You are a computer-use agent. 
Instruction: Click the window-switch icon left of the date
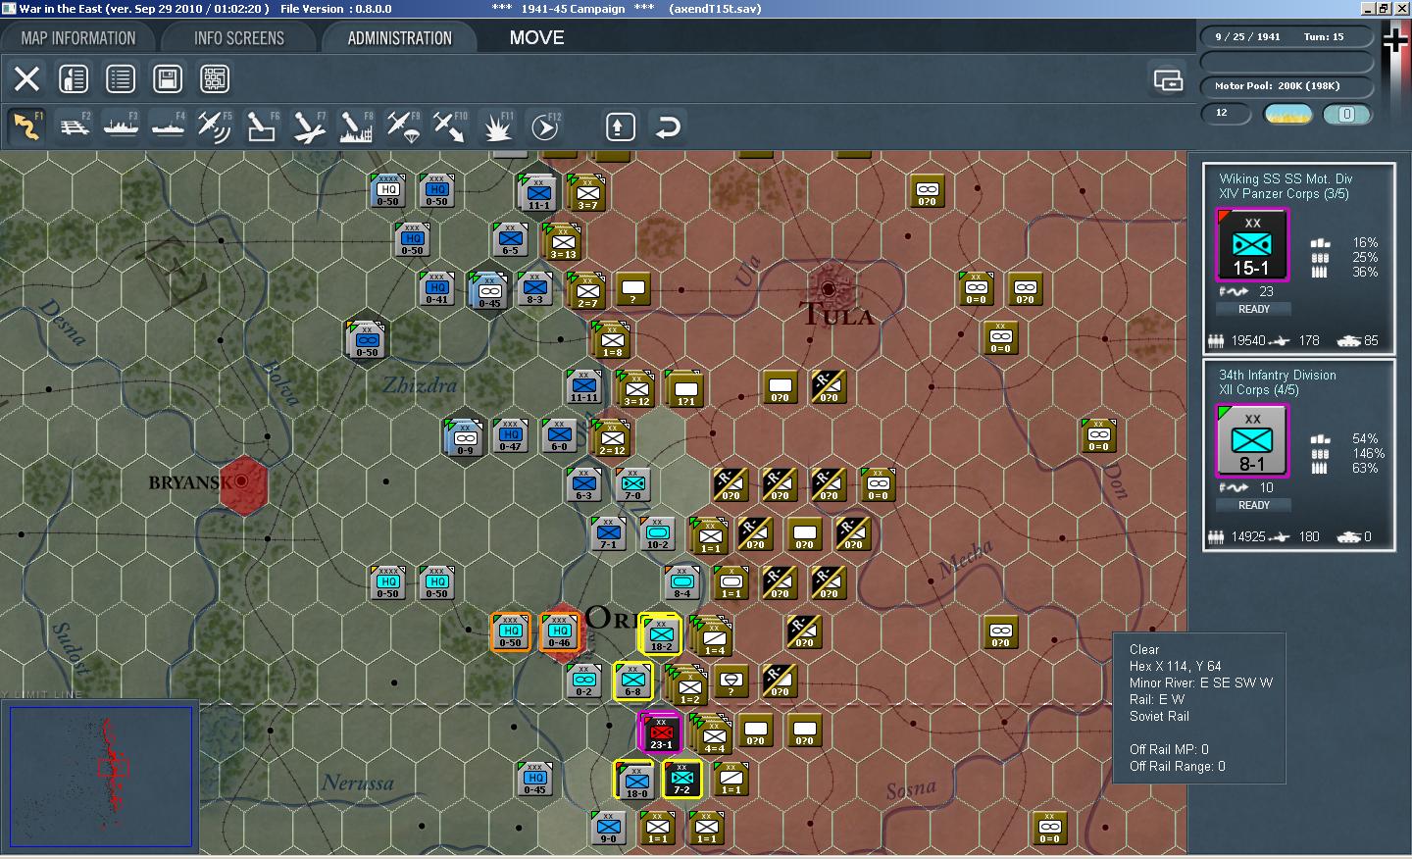(1168, 79)
